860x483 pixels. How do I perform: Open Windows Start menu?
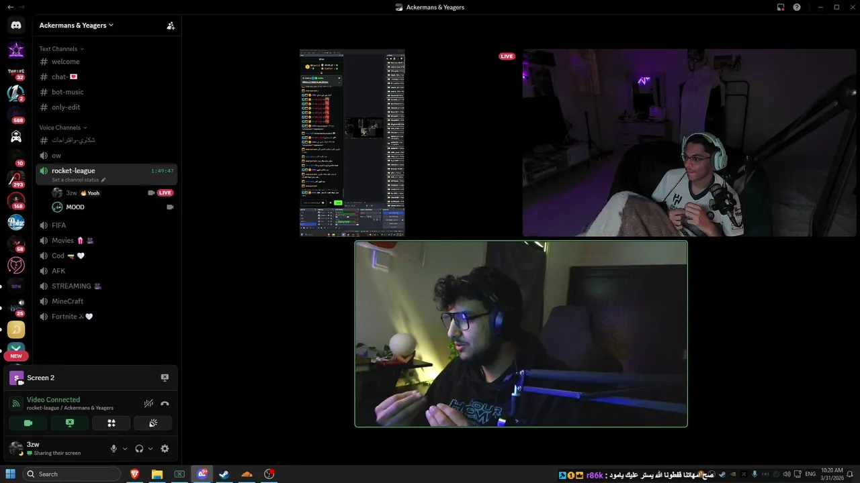tap(11, 474)
